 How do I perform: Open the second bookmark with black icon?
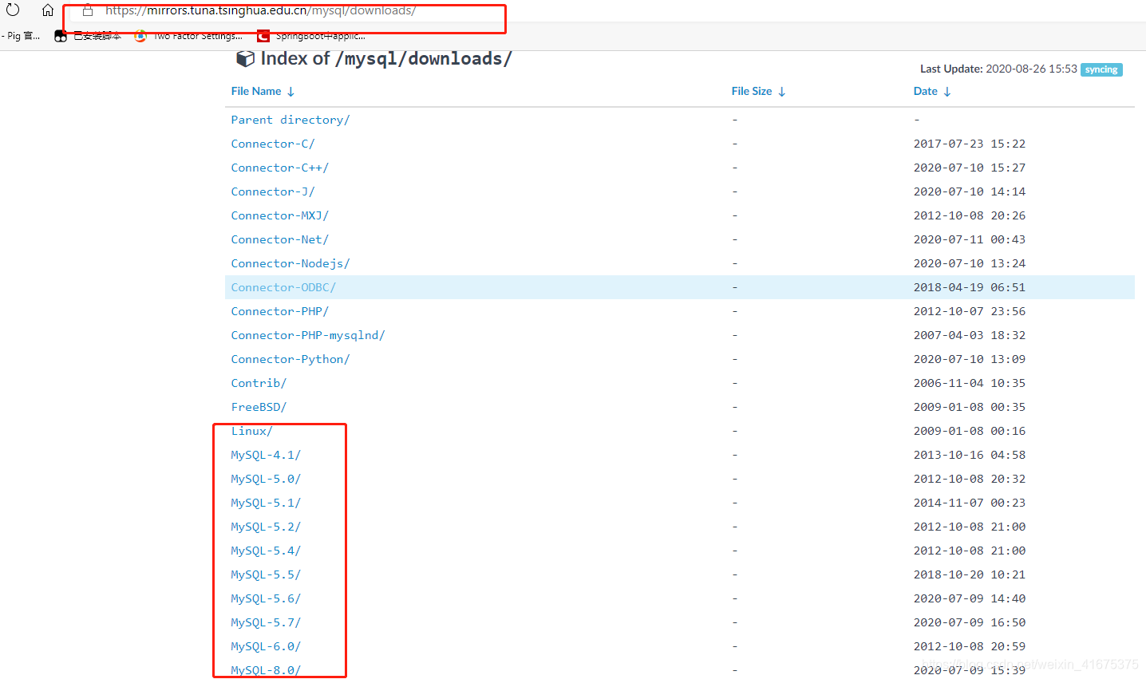(88, 36)
